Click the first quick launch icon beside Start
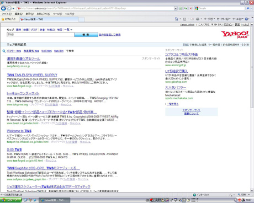The height and width of the screenshot is (203, 254). 25,200
